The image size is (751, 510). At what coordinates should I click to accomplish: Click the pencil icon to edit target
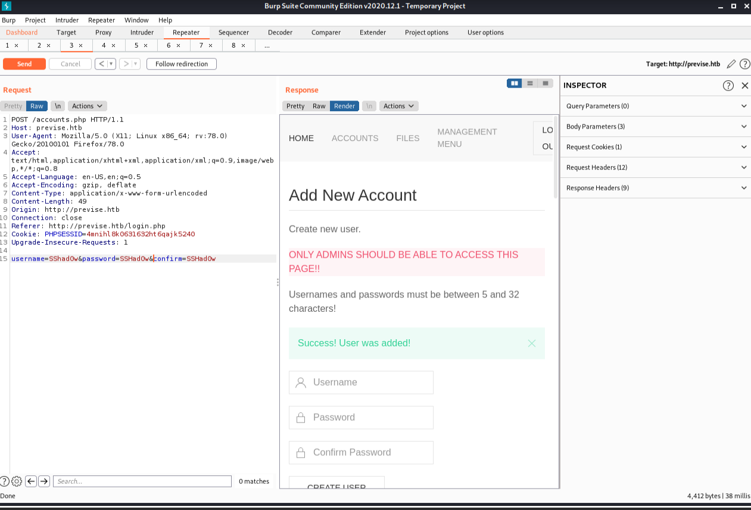pos(731,64)
